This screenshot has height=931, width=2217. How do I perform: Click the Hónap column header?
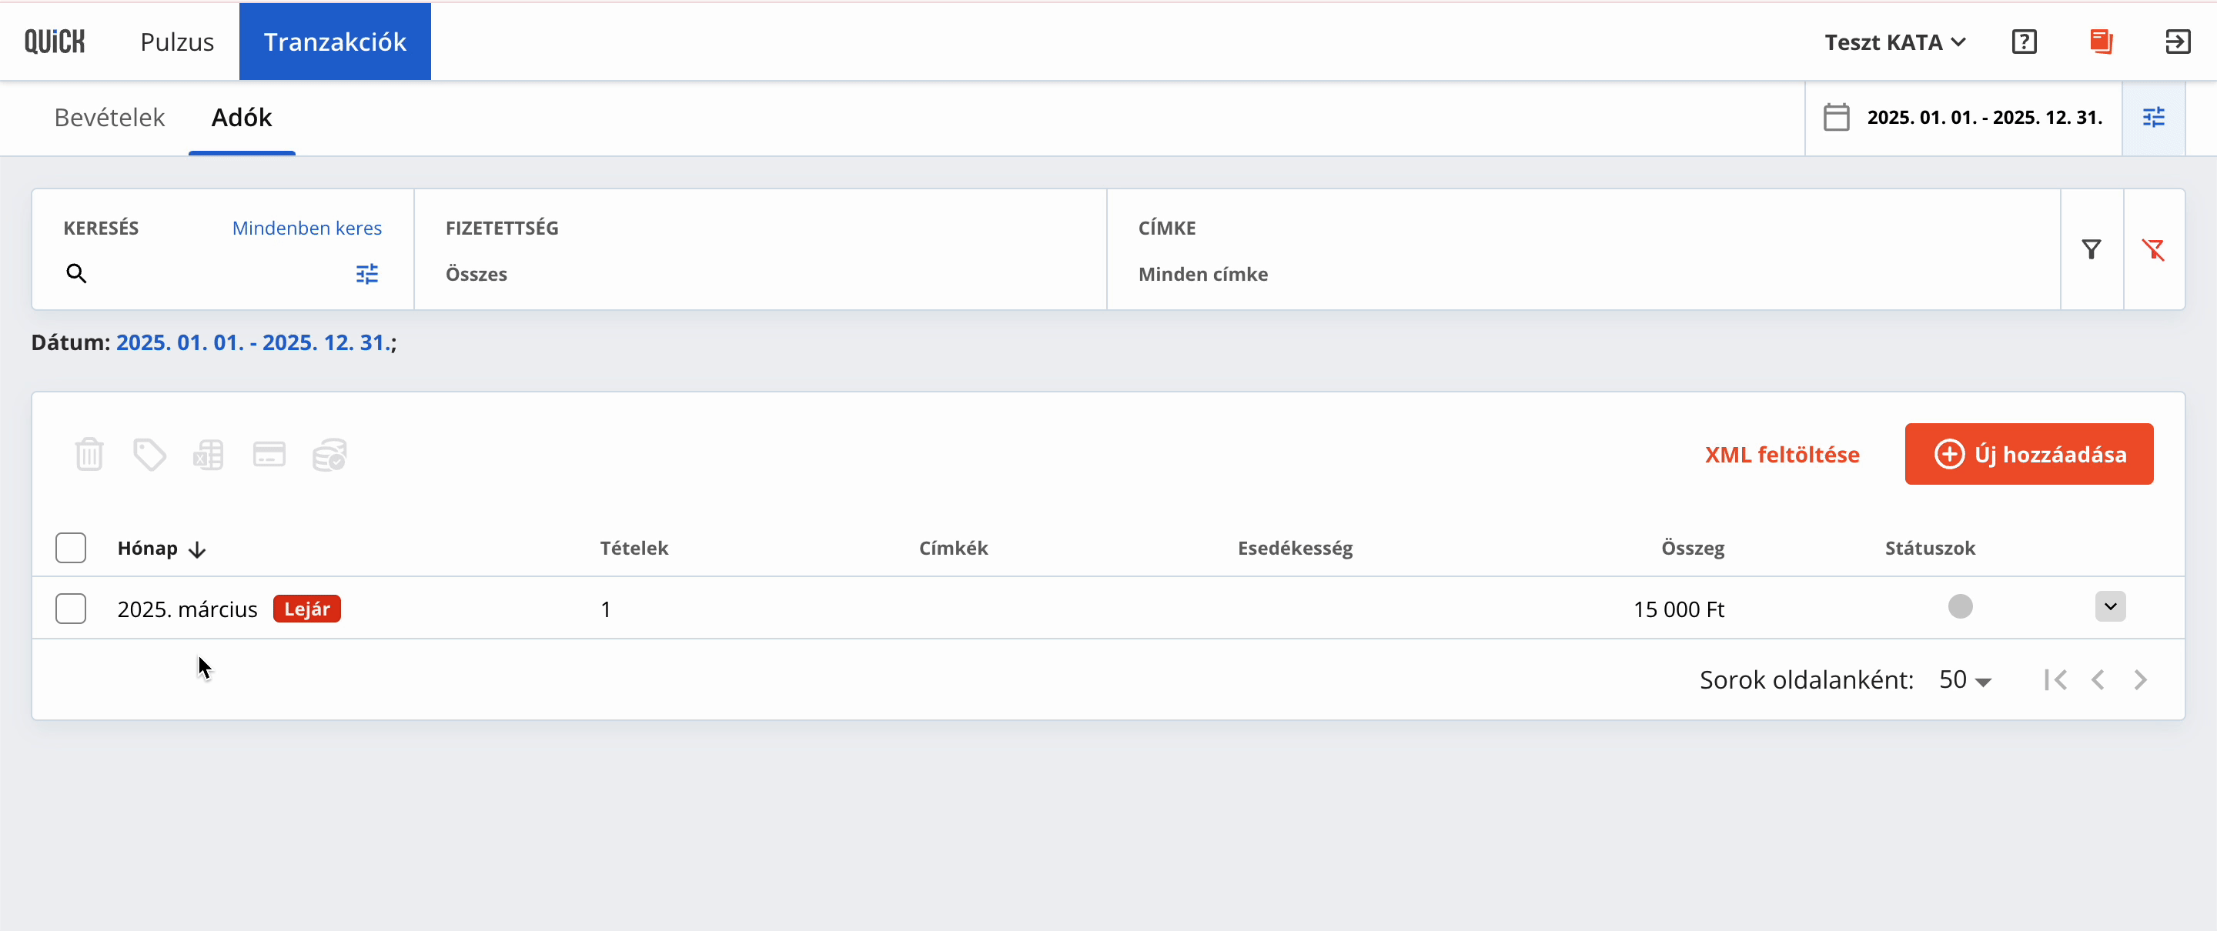click(147, 548)
